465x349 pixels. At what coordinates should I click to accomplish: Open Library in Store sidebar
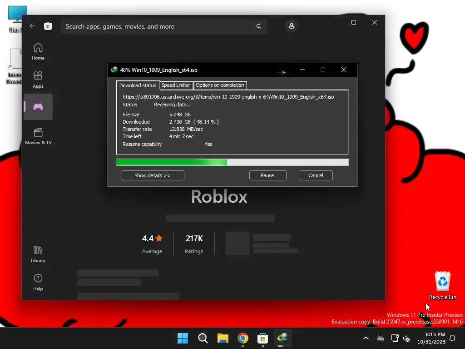pos(38,254)
